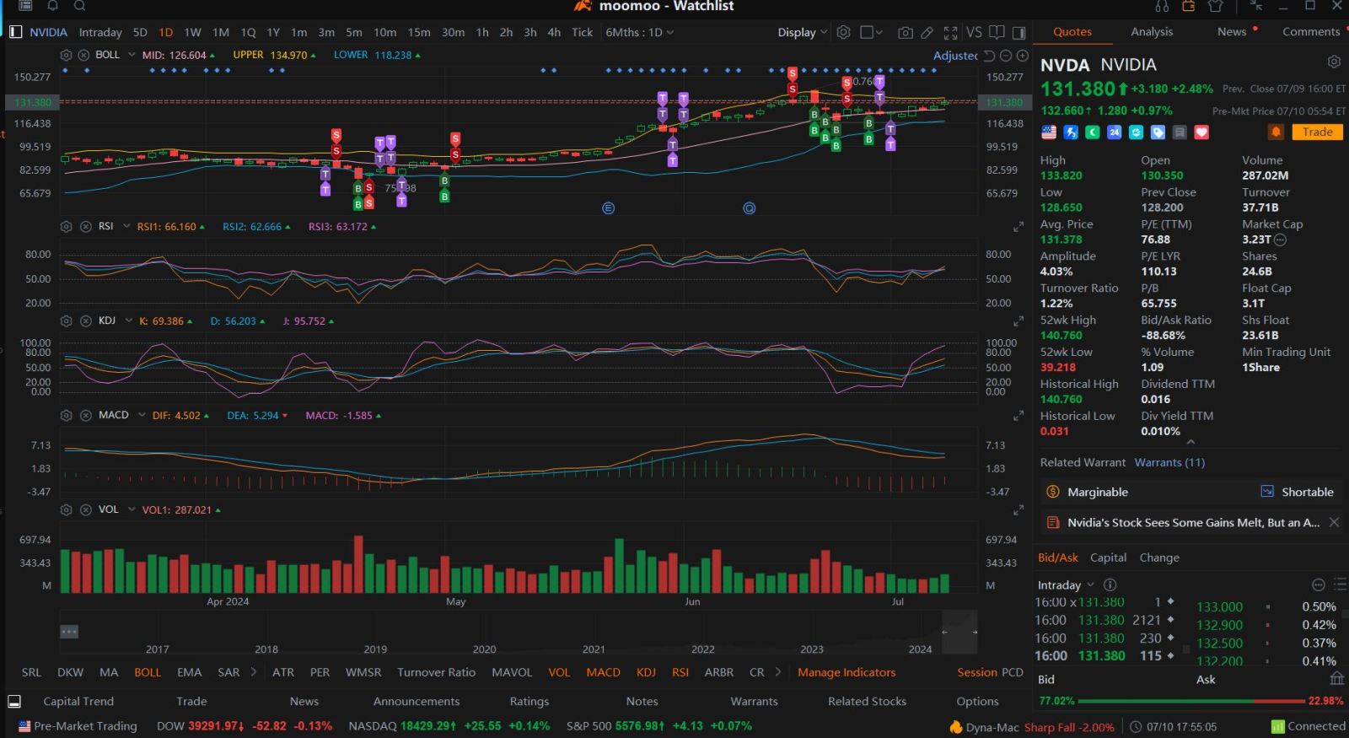Viewport: 1349px width, 738px height.
Task: Click the Bid/Ask ratio bar
Action: (1191, 701)
